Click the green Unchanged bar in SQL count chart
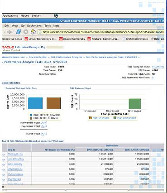This screenshot has width=167, height=193. click(x=134, y=104)
